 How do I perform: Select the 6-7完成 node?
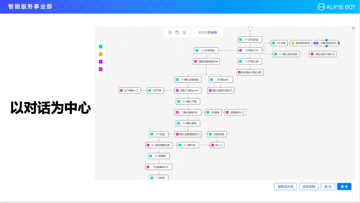click(x=159, y=134)
